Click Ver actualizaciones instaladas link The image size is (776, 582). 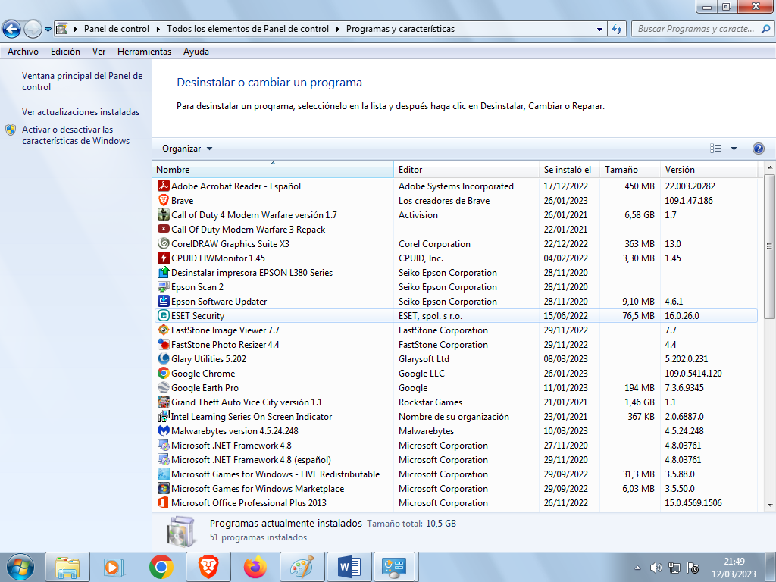pos(80,112)
